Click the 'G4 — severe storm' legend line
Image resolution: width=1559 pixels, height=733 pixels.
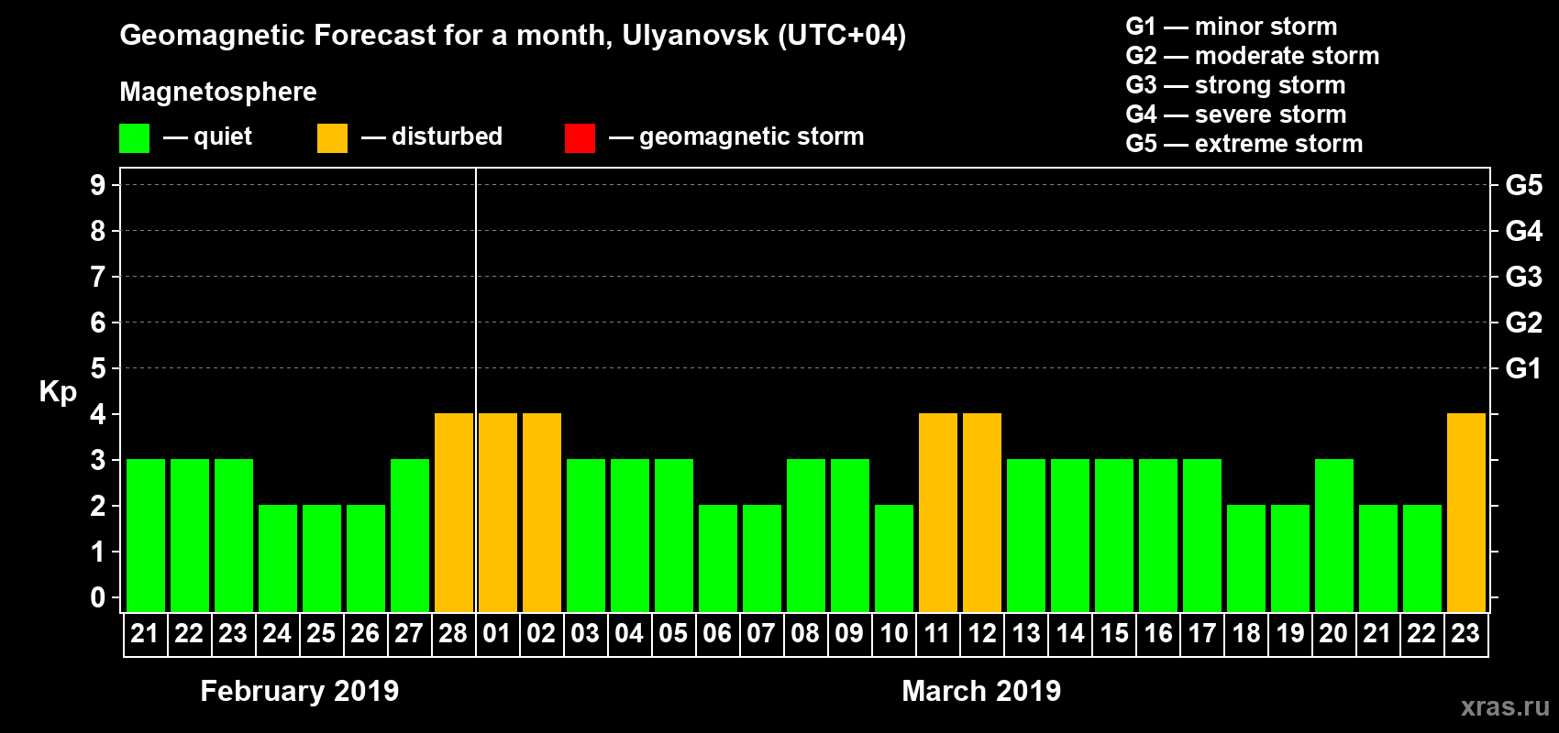click(1235, 115)
